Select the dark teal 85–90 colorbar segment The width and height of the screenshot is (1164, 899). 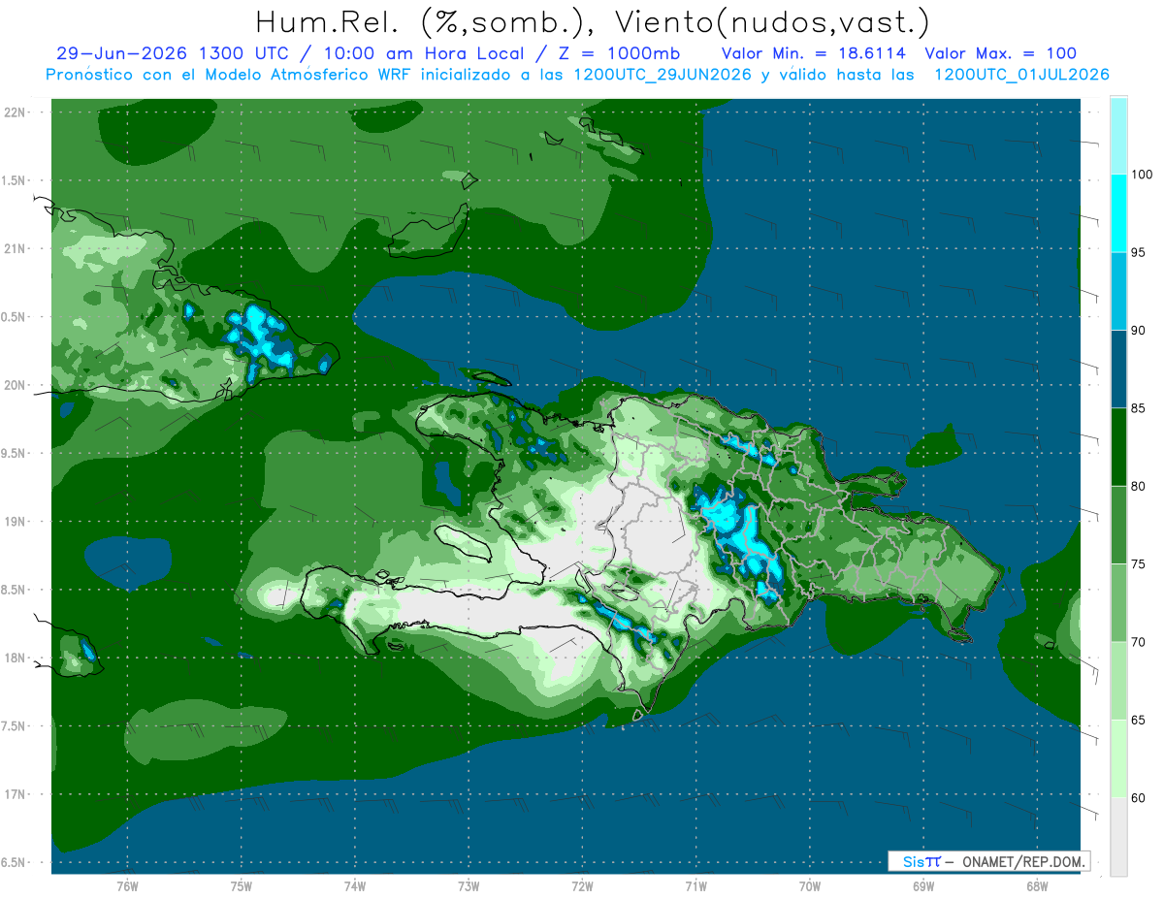click(x=1118, y=369)
